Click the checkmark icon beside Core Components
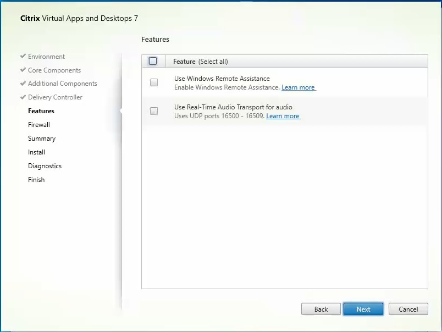The image size is (442, 332). (22, 70)
